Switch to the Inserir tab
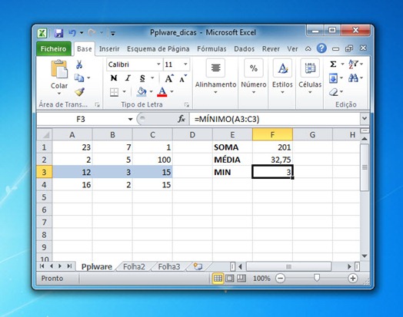The width and height of the screenshot is (403, 317). tap(109, 48)
